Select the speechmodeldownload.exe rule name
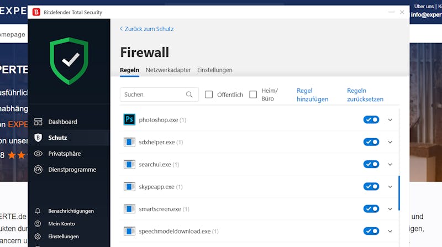The image size is (442, 247). 175,231
